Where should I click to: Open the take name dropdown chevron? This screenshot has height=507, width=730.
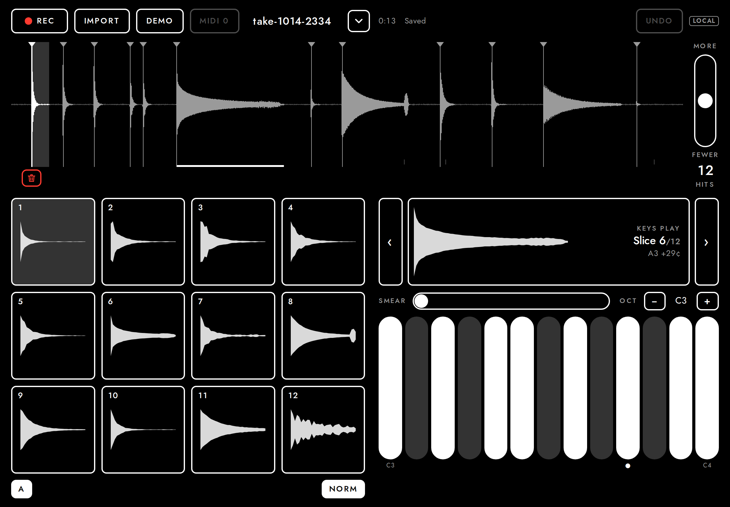pyautogui.click(x=359, y=21)
